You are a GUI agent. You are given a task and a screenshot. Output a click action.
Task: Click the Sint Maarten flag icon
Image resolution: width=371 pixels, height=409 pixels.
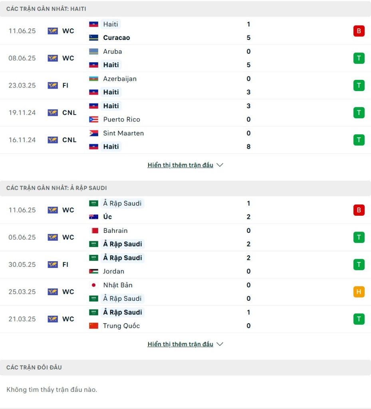click(93, 133)
